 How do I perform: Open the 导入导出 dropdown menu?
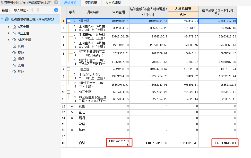21,10
